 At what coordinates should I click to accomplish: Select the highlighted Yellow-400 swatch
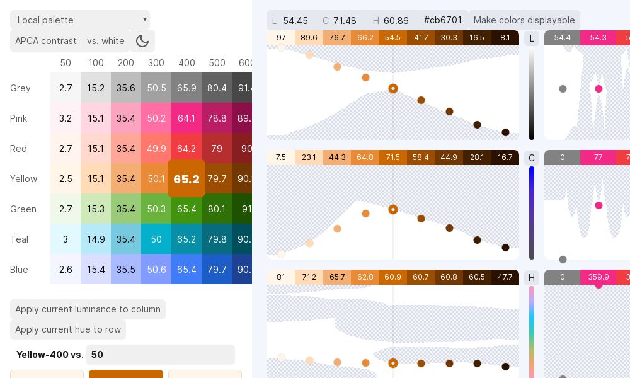186,179
